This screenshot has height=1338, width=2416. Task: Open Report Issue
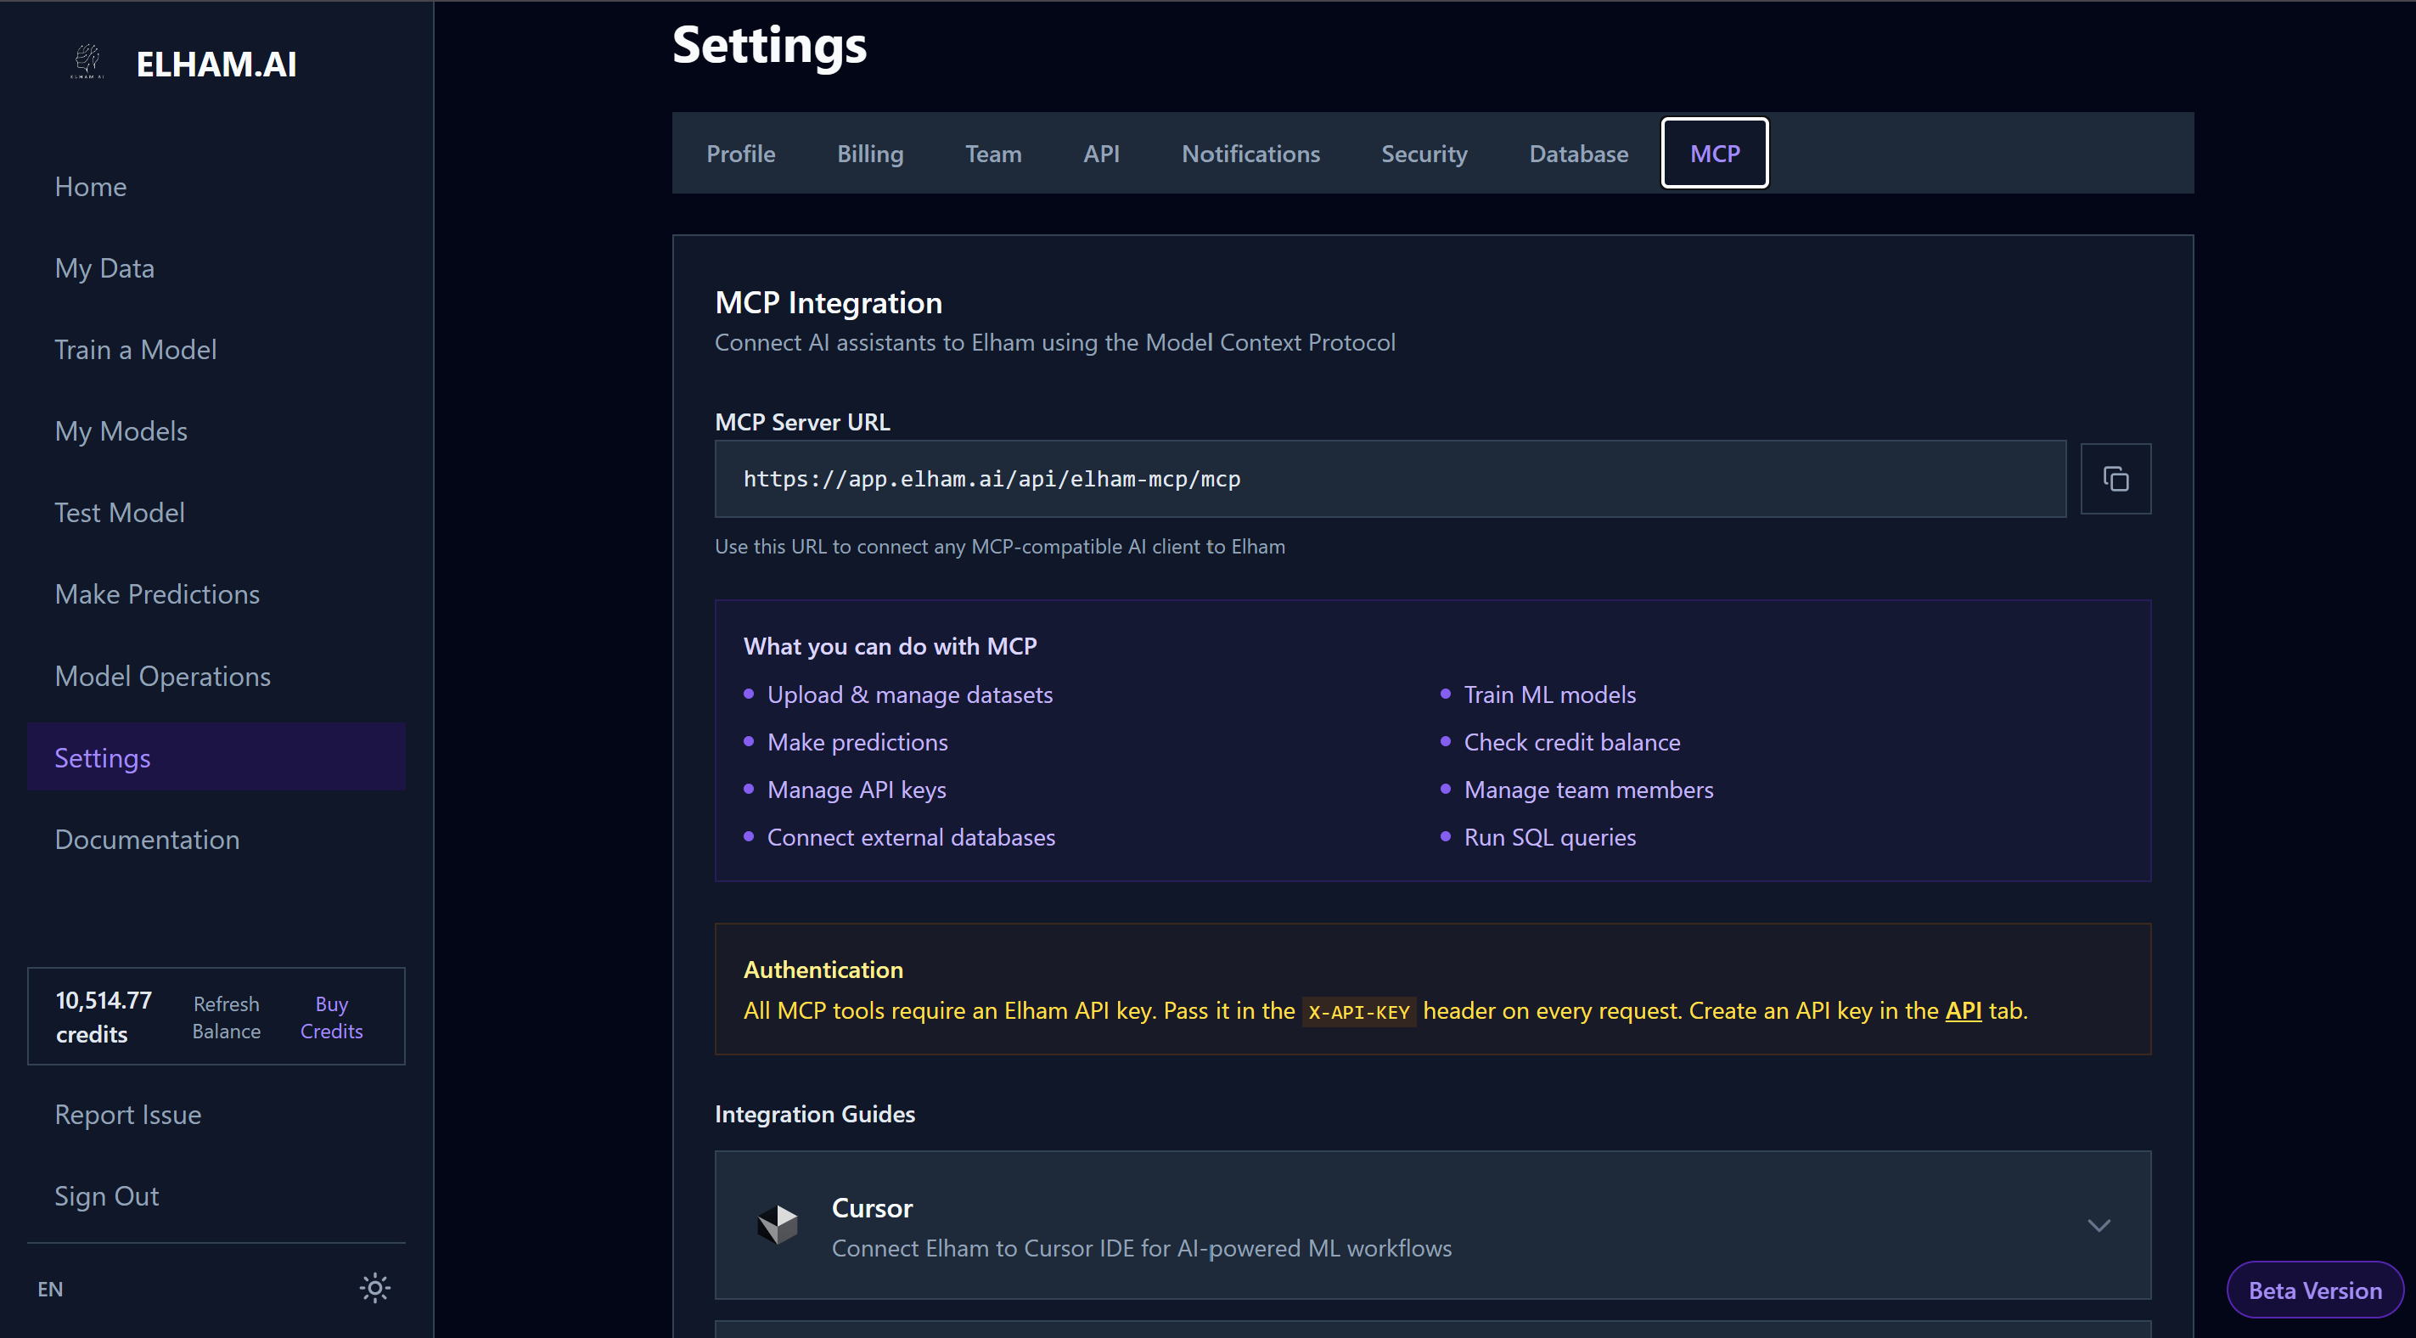(216, 1115)
